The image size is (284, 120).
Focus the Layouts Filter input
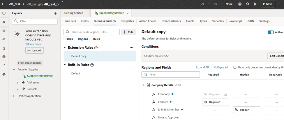point(35,21)
